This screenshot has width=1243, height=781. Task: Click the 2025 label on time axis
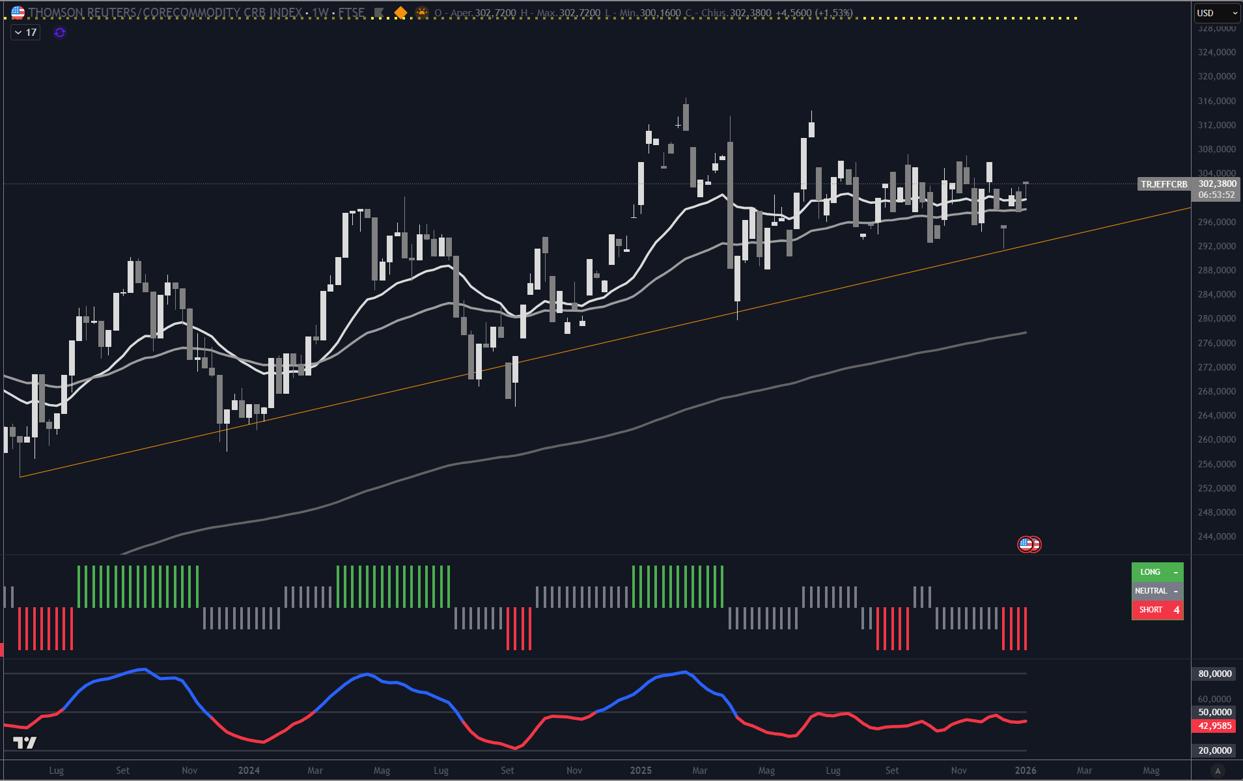pos(641,771)
